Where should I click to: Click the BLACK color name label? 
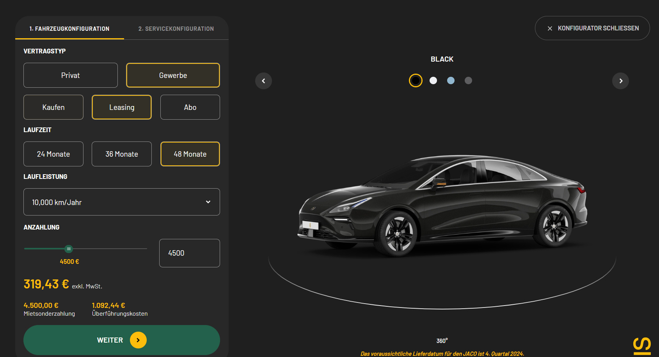coord(442,59)
